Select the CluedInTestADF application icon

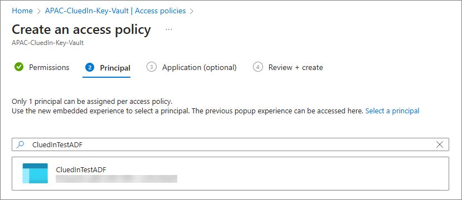[35, 173]
